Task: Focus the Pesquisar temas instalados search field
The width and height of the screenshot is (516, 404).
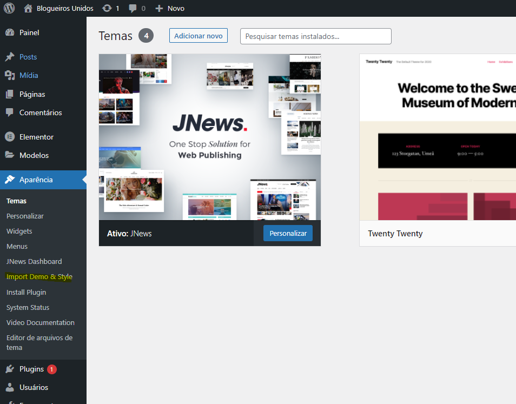Action: [x=315, y=36]
